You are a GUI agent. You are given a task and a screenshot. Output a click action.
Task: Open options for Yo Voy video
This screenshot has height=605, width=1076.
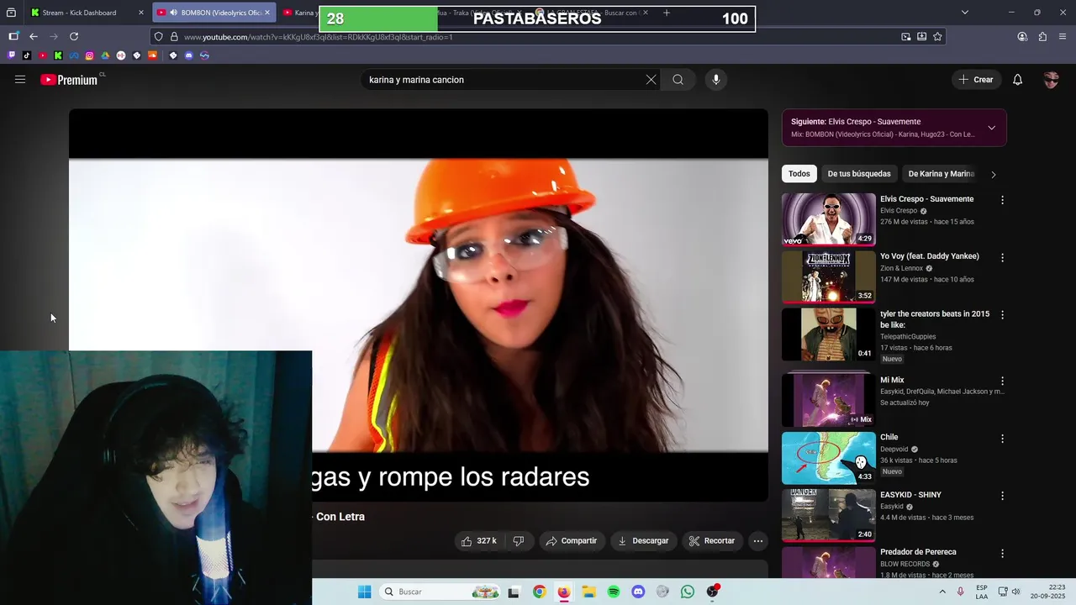1002,257
